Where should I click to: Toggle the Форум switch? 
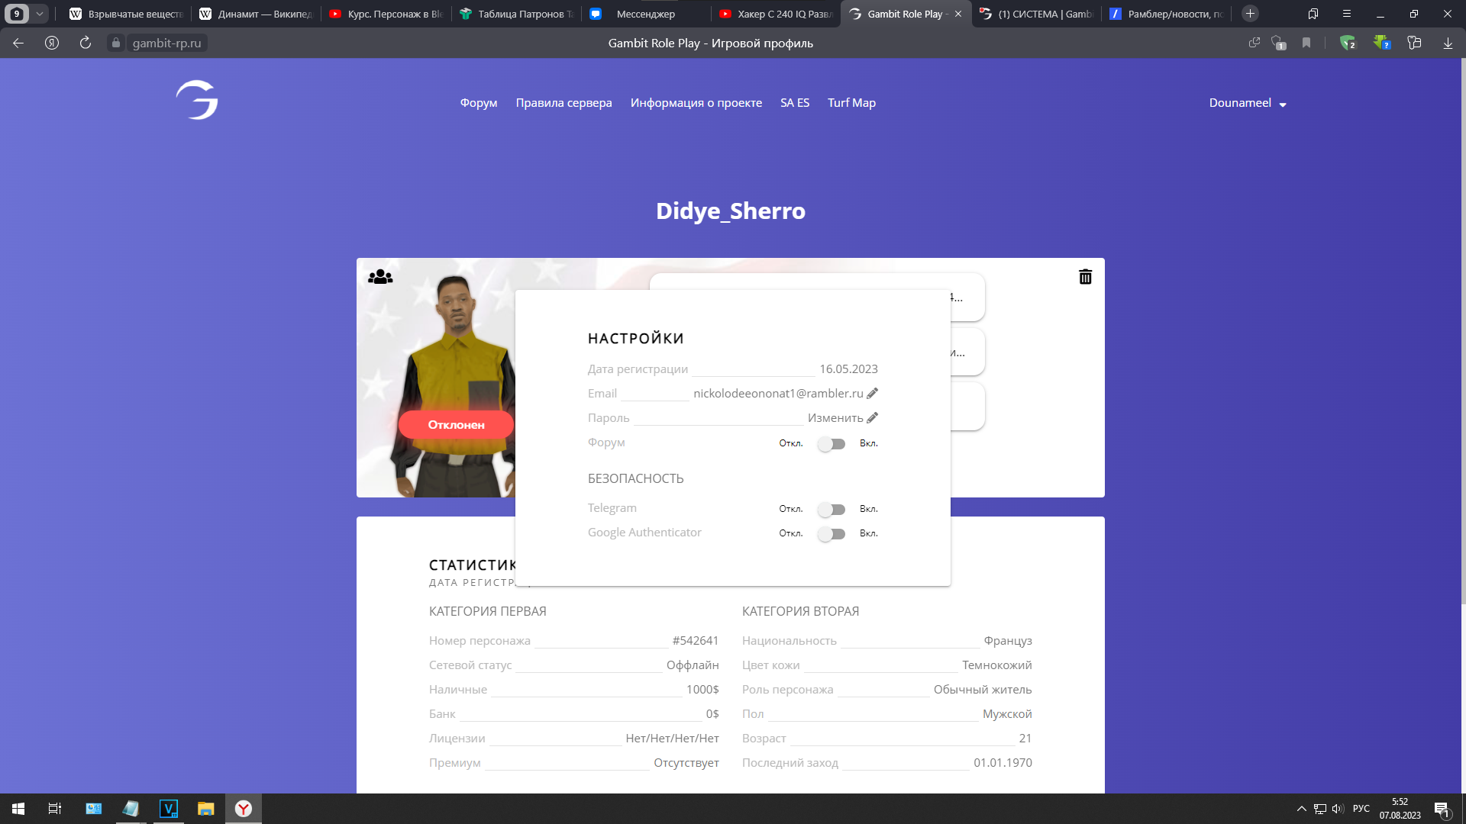(x=831, y=444)
